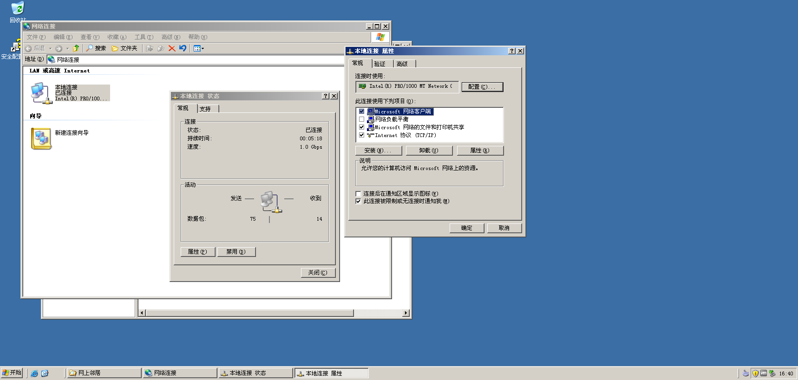The image size is (798, 380).
Task: Click the blue Undo arrow toolbar icon
Action: tap(183, 48)
